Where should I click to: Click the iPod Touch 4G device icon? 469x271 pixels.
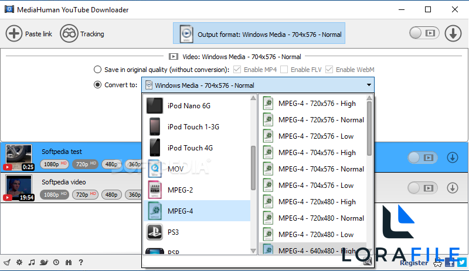[x=155, y=147]
